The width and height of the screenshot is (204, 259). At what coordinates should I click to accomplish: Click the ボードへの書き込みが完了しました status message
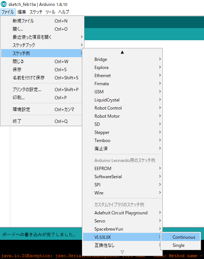pos(39,234)
